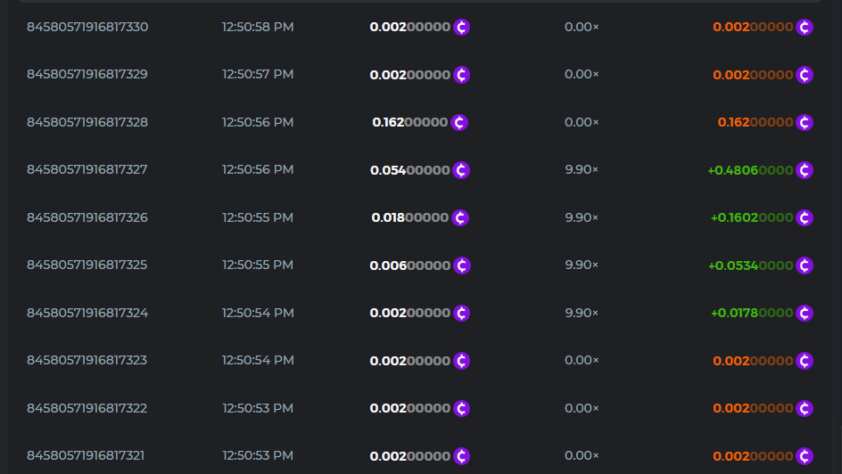
Task: Click the 12:50:58 PM timestamp
Action: coord(258,27)
